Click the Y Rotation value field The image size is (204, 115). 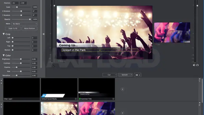coord(35,15)
